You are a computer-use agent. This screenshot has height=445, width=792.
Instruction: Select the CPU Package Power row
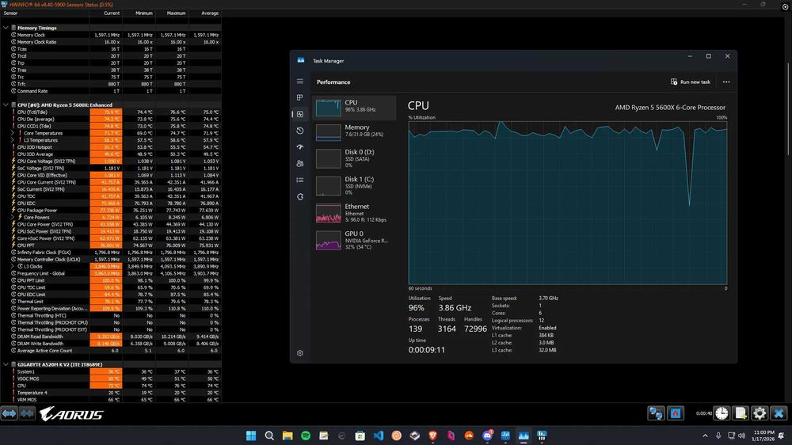coord(111,210)
